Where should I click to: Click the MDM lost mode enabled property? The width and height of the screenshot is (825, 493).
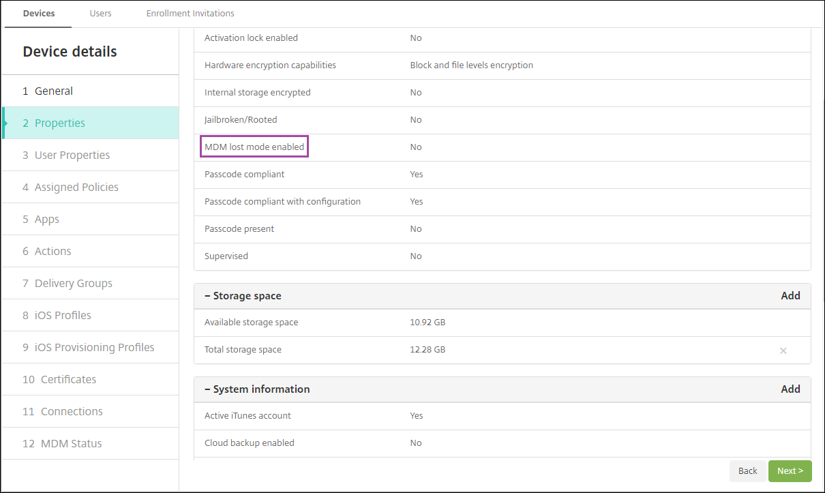254,147
